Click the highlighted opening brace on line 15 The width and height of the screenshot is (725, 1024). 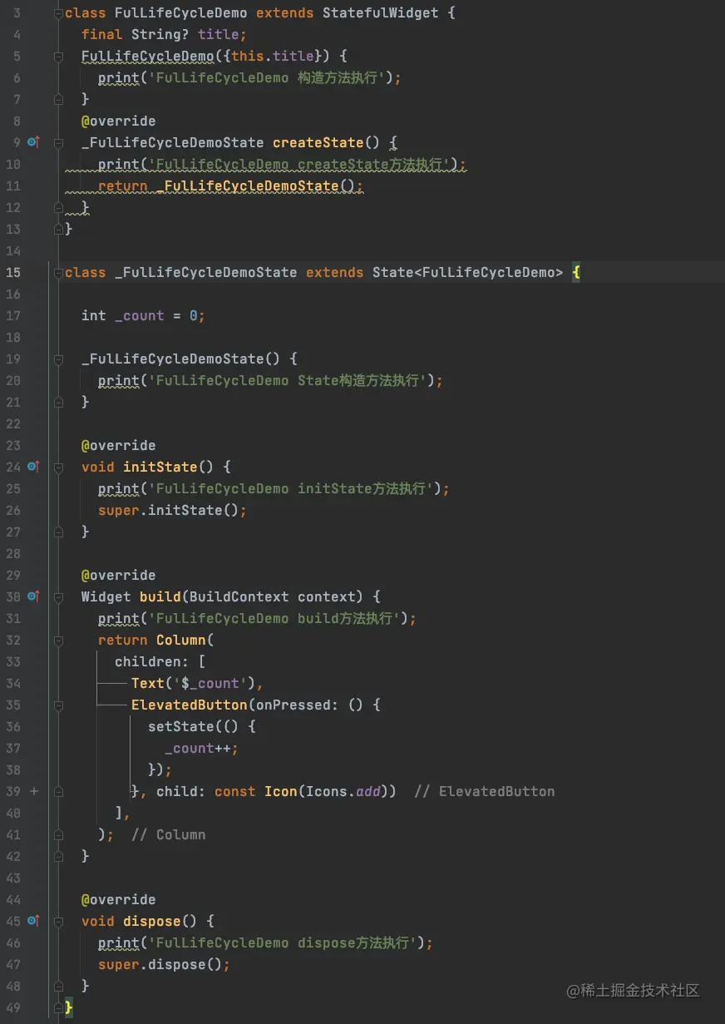pyautogui.click(x=576, y=272)
